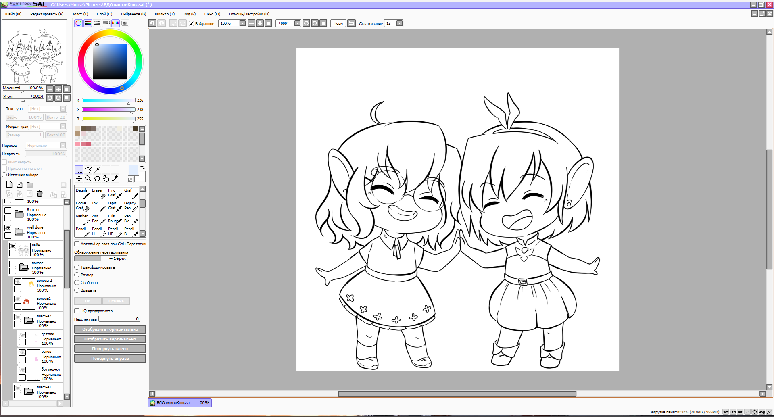Toggle the Выбранное checkbox

[x=192, y=23]
